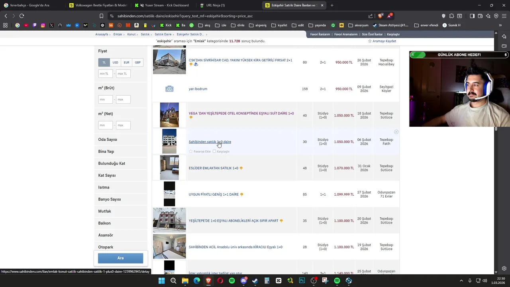This screenshot has height=287, width=510.
Task: Open Photoshop from the taskbar
Action: click(x=302, y=281)
